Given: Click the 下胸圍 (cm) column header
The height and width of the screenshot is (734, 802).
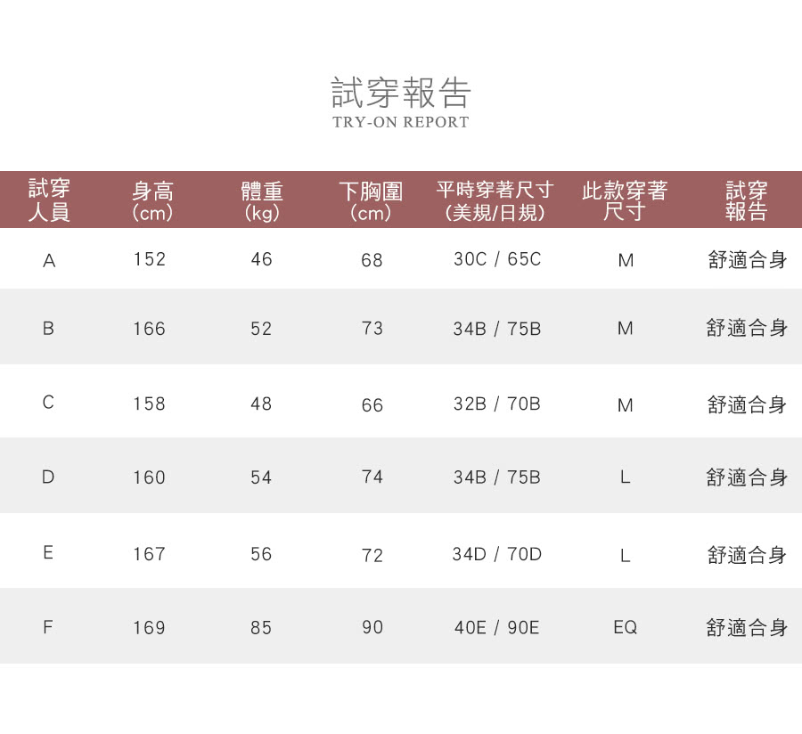Looking at the screenshot, I should pos(372,201).
